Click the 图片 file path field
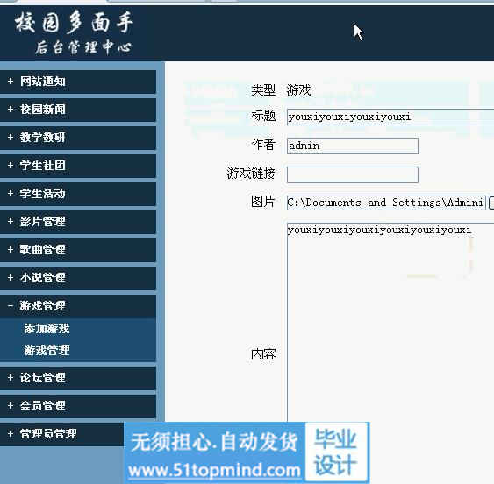The width and height of the screenshot is (494, 484). (386, 203)
